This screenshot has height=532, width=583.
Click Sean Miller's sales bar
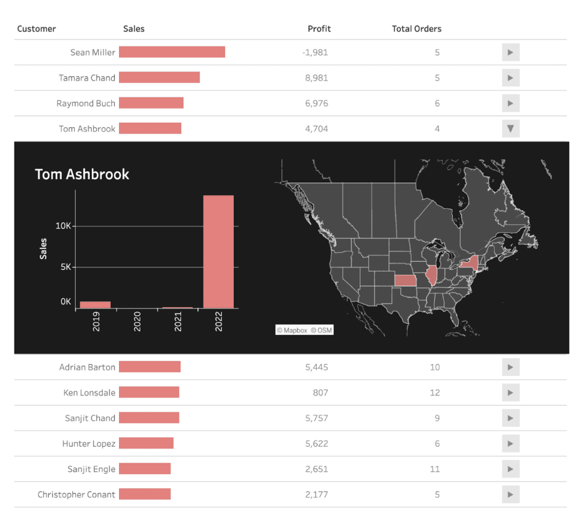click(172, 52)
